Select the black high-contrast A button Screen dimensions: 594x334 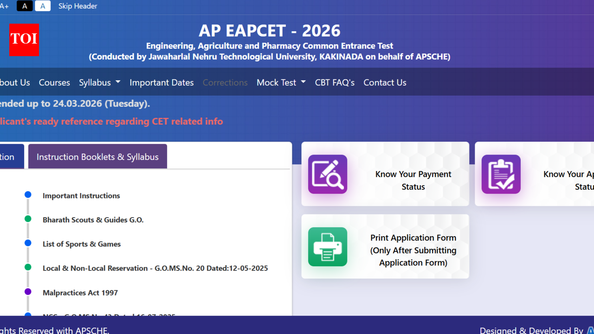coord(25,6)
